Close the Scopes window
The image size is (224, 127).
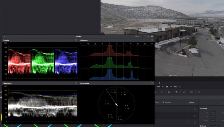click(x=4, y=37)
